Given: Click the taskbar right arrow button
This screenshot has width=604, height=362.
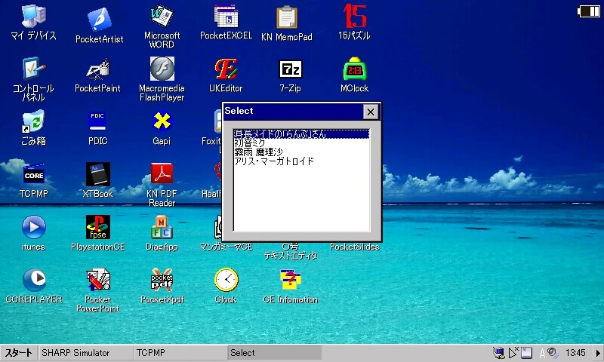Looking at the screenshot, I should 598,353.
